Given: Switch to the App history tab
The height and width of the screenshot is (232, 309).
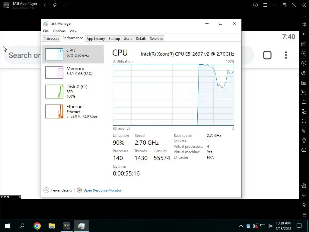Looking at the screenshot, I should [x=96, y=39].
